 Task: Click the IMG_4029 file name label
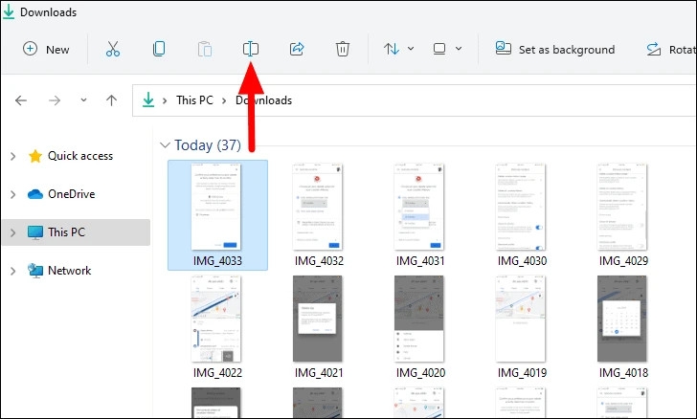click(623, 261)
